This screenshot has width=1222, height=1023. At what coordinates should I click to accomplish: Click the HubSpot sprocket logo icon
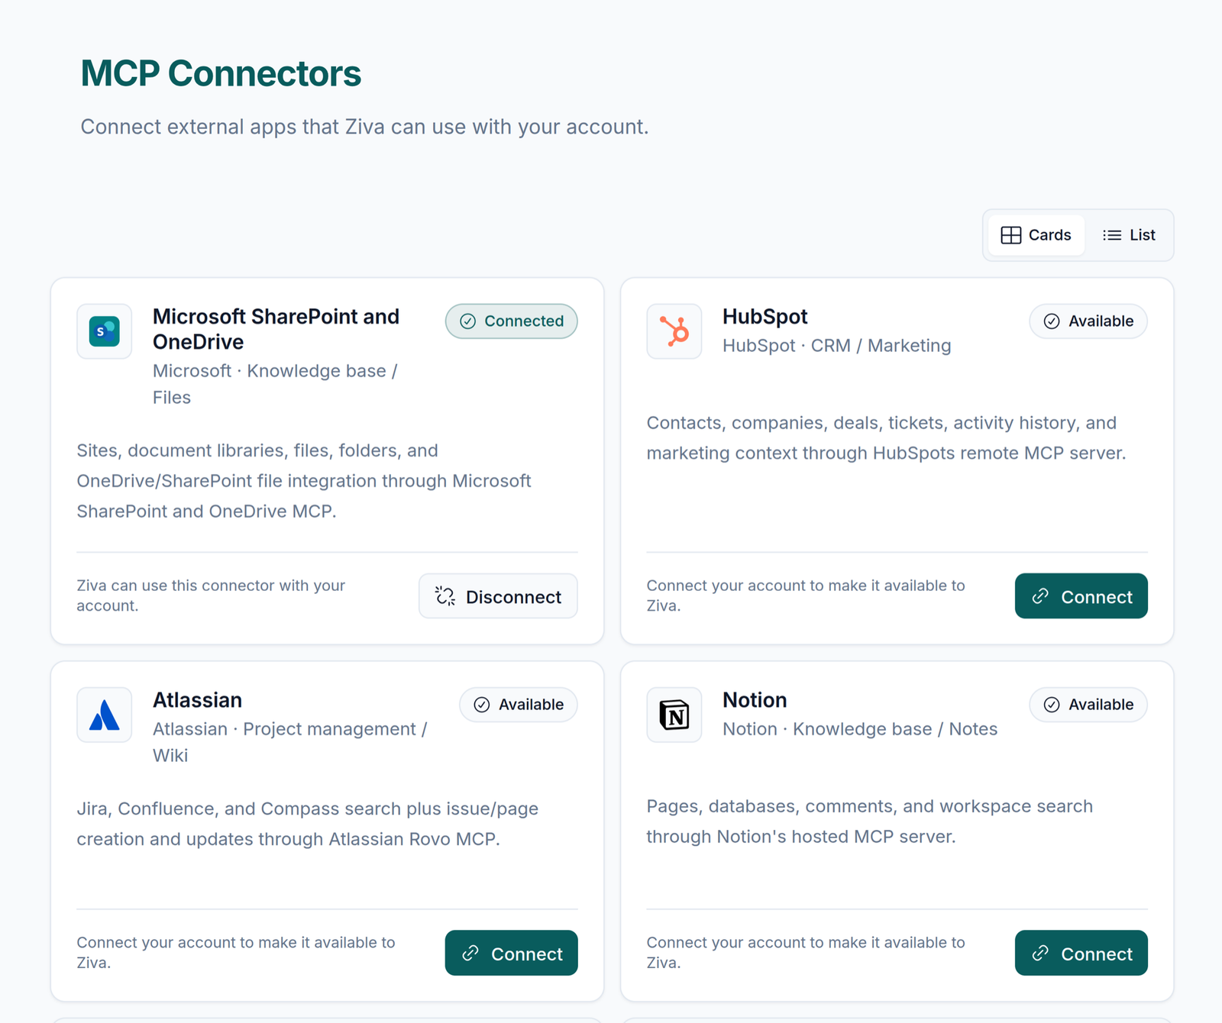(674, 331)
